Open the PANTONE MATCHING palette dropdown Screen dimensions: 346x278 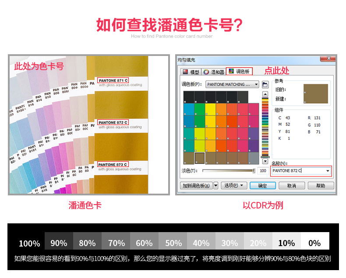(x=232, y=84)
